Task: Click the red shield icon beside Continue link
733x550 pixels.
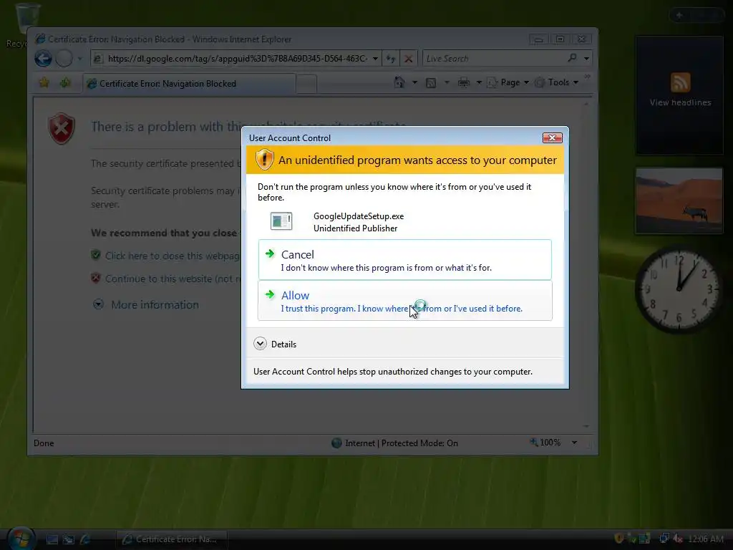Action: [x=96, y=279]
